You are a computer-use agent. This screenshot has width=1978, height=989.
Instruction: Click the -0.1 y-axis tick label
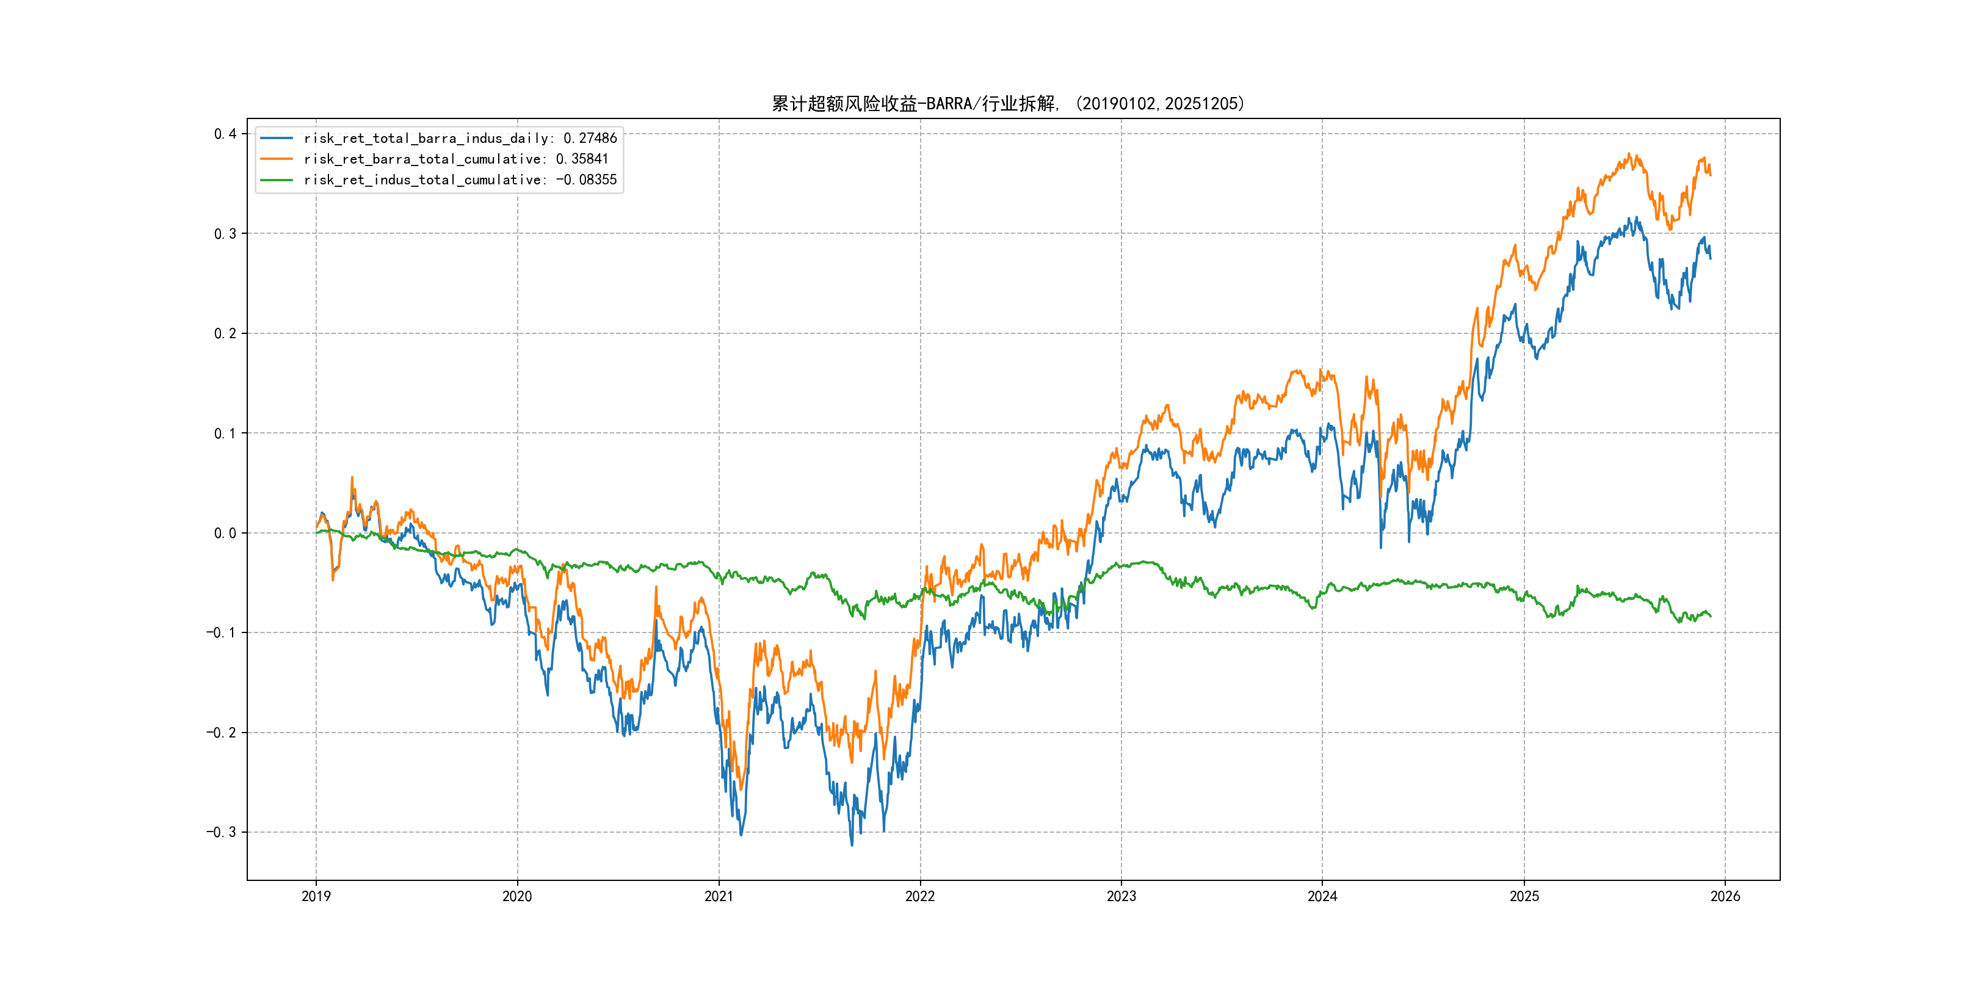(220, 632)
